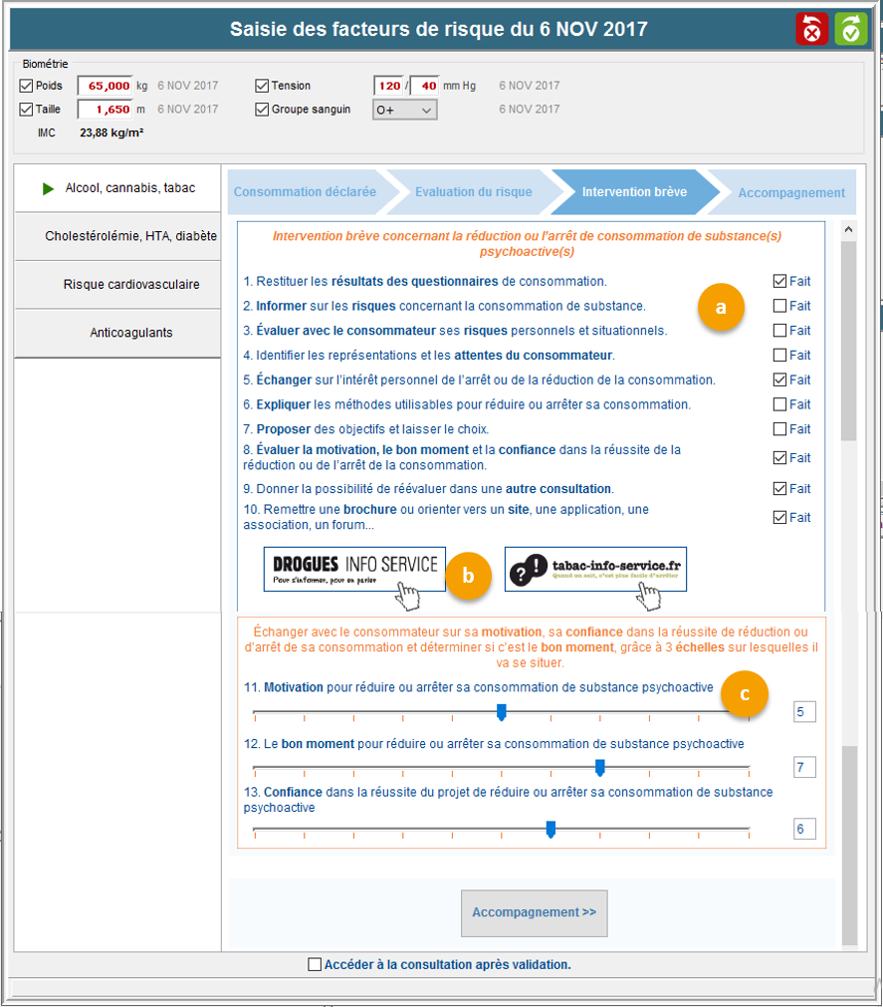This screenshot has width=883, height=1007.
Task: Click the Taille value input field
Action: pos(104,110)
